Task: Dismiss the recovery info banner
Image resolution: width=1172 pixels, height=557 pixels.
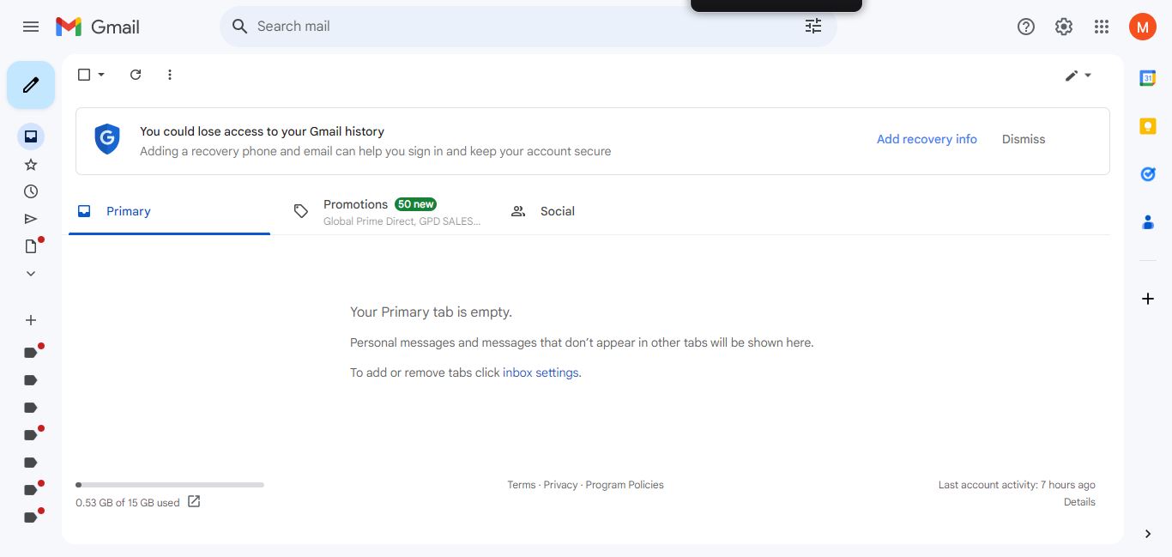Action: pos(1024,139)
